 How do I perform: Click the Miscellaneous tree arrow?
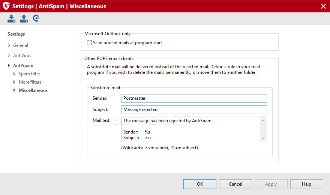point(14,90)
